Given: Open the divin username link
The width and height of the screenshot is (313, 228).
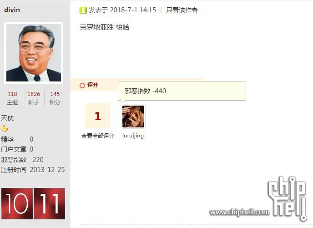Looking at the screenshot, I should 12,10.
